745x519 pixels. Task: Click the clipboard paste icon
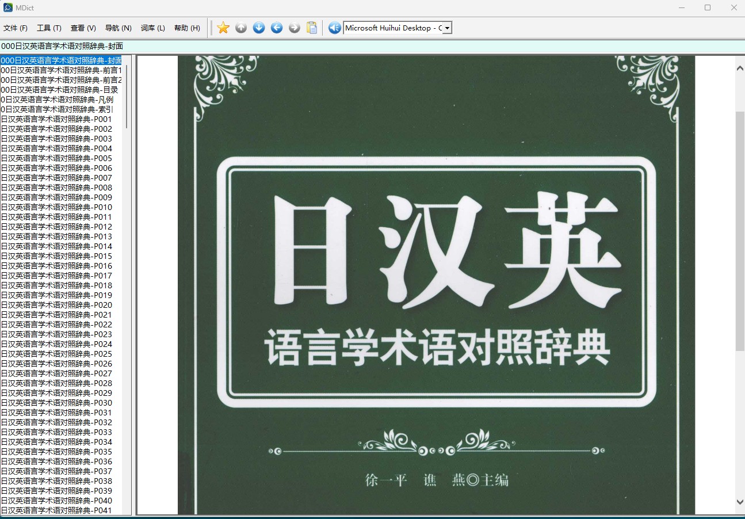coord(312,28)
